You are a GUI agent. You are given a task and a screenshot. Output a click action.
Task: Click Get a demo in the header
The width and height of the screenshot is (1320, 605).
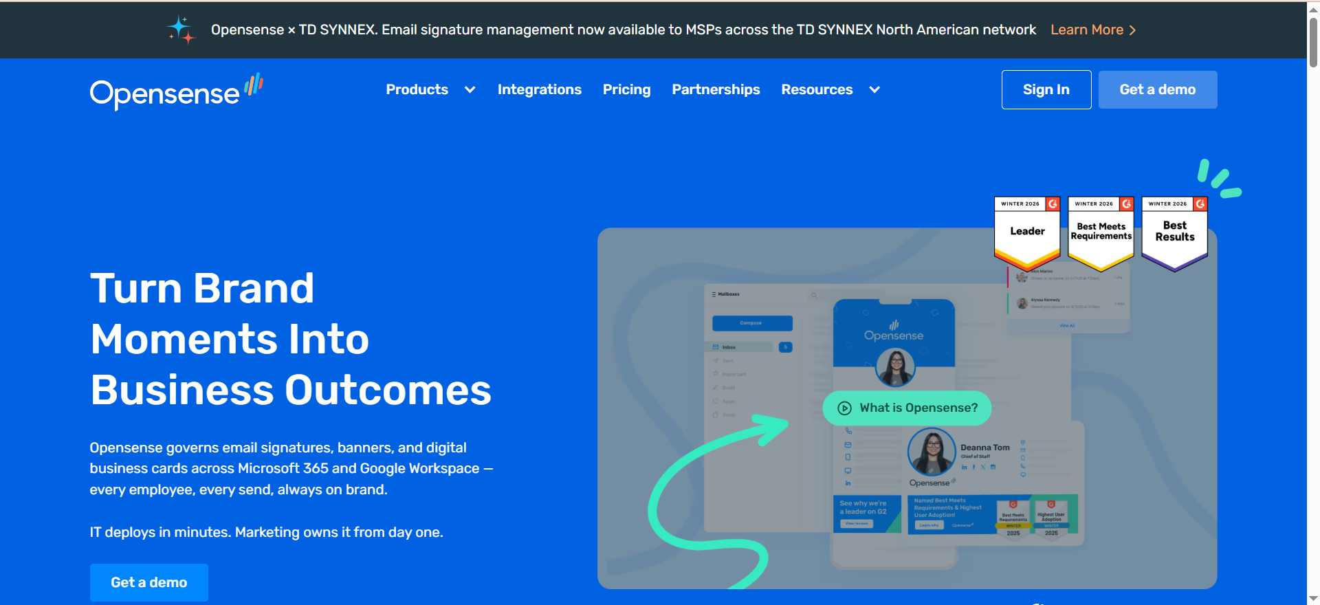point(1158,90)
